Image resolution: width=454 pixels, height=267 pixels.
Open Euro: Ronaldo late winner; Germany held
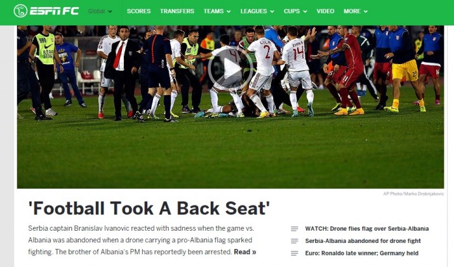point(362,253)
